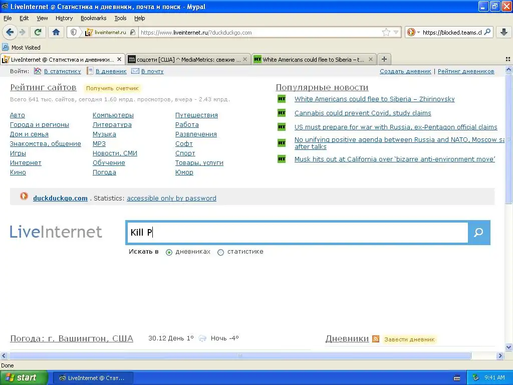This screenshot has width=513, height=385.
Task: Select the статистике radio option
Action: pos(220,252)
